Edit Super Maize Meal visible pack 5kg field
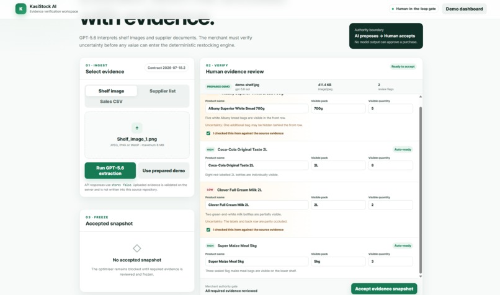The width and height of the screenshot is (500, 295). click(338, 262)
